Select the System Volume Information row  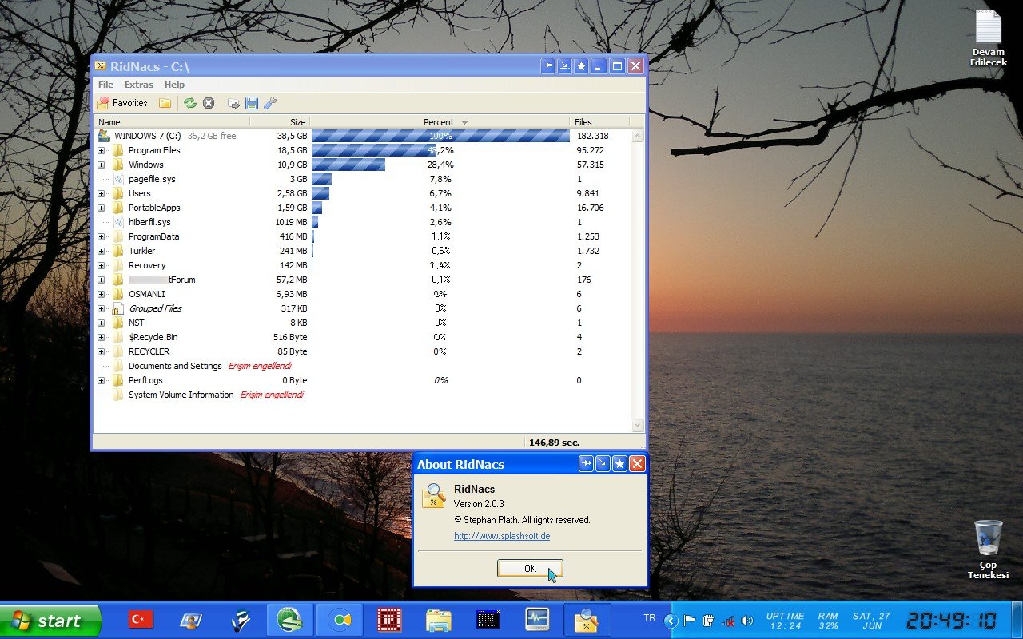click(363, 395)
